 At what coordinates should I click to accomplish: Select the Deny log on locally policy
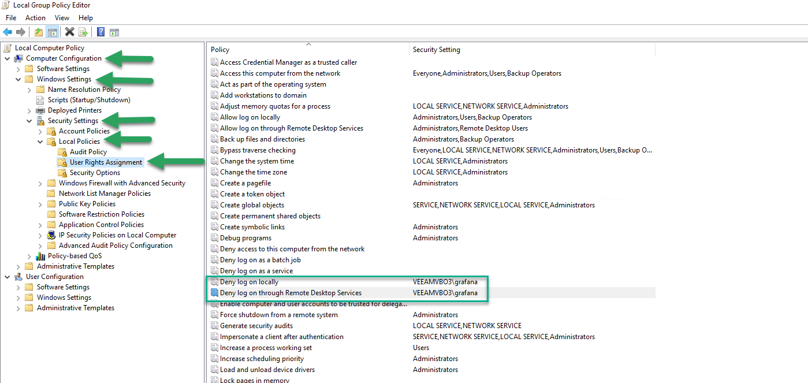click(x=249, y=282)
